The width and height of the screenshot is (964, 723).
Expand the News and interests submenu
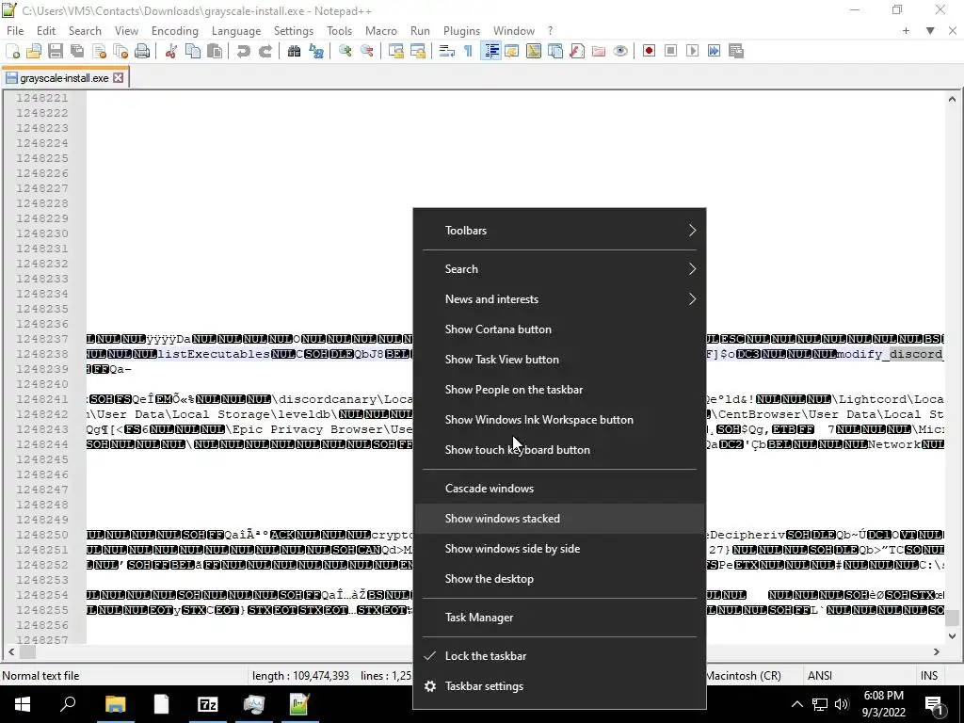point(559,299)
